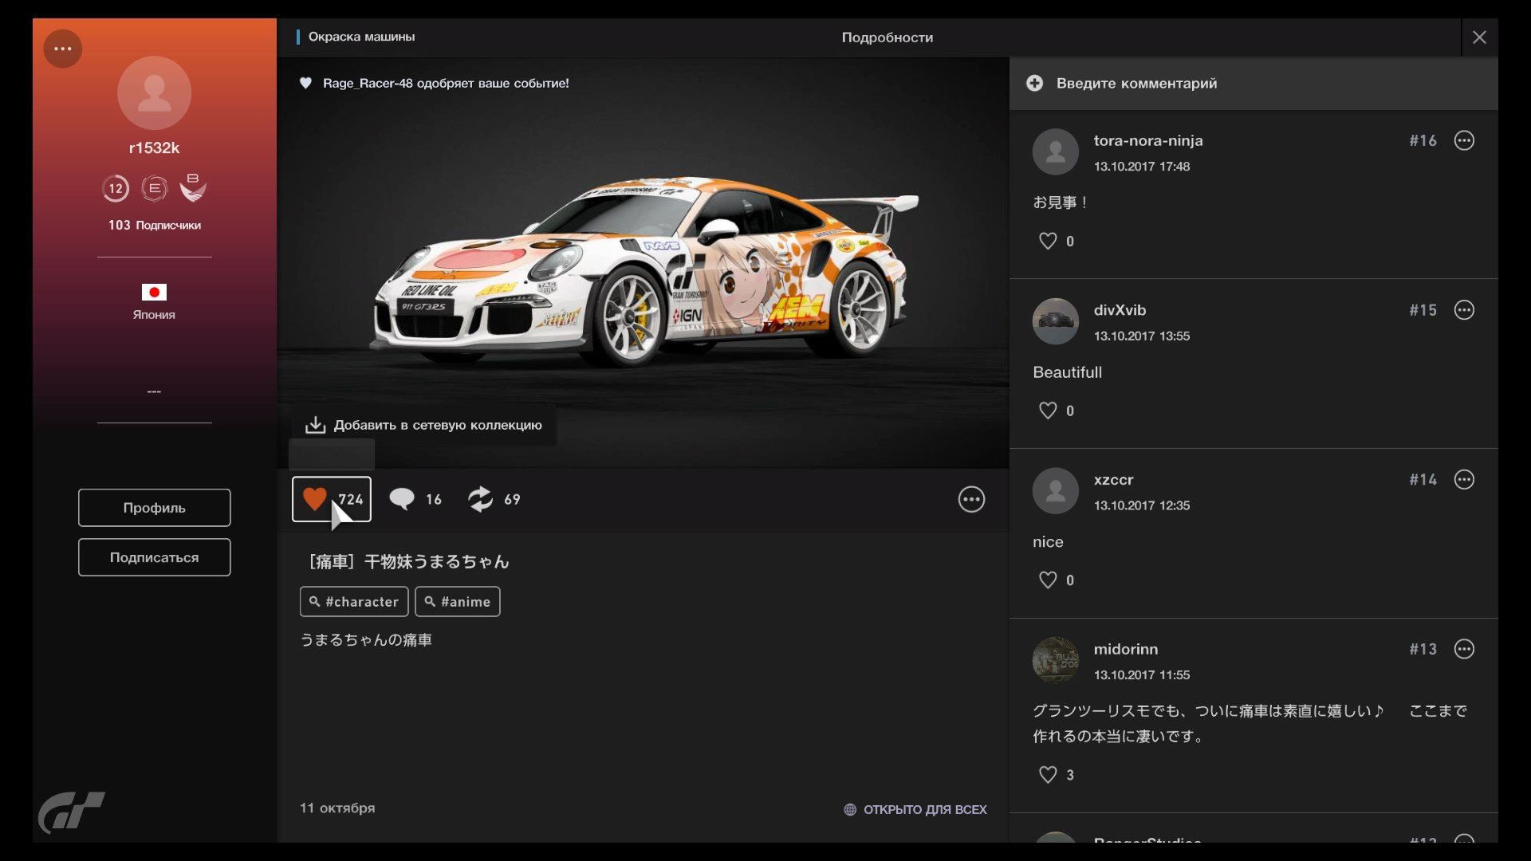Click the reshare icon showing 69

tap(480, 499)
